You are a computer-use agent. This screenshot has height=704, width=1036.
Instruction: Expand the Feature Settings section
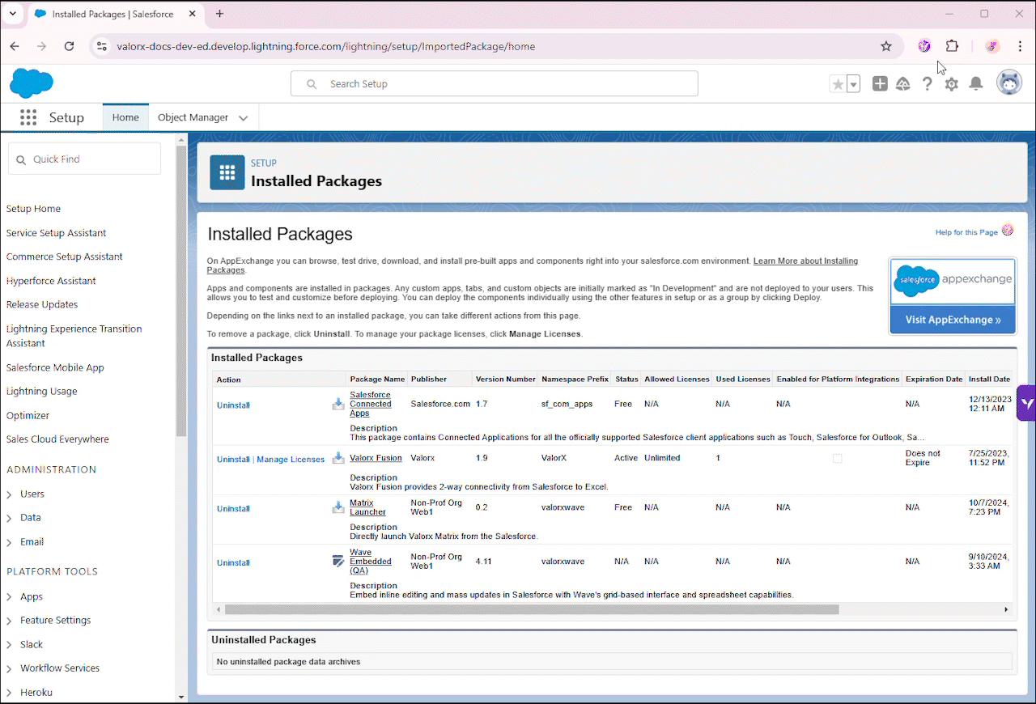9,621
